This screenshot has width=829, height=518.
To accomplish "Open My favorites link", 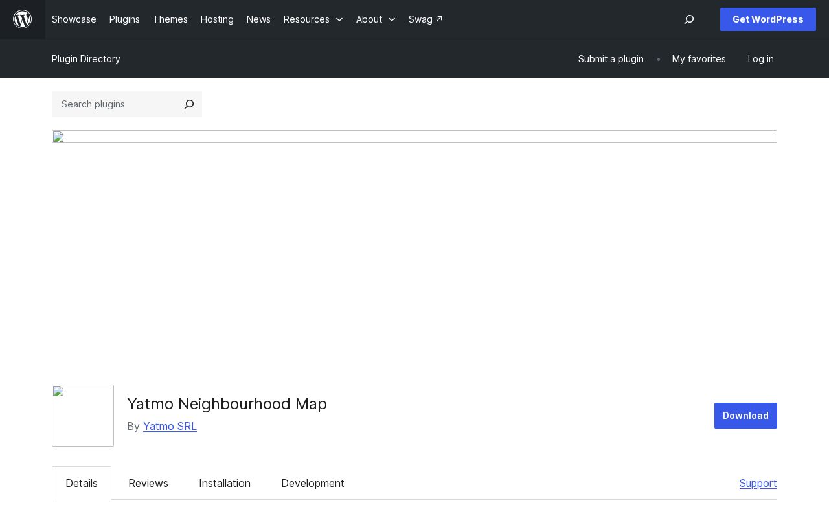I will point(699,59).
